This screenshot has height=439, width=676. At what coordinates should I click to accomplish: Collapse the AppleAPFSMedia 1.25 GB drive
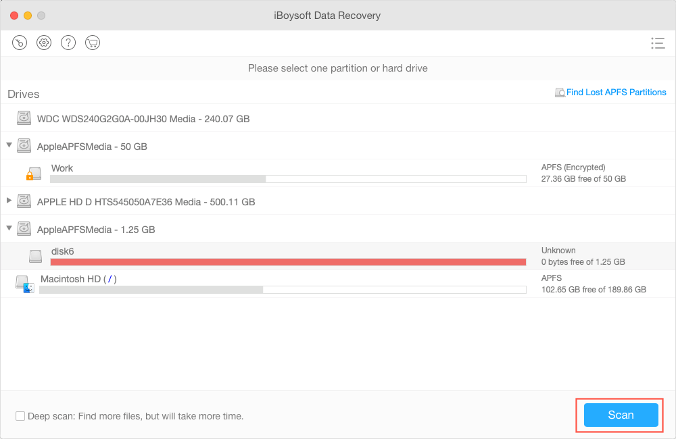pyautogui.click(x=9, y=228)
